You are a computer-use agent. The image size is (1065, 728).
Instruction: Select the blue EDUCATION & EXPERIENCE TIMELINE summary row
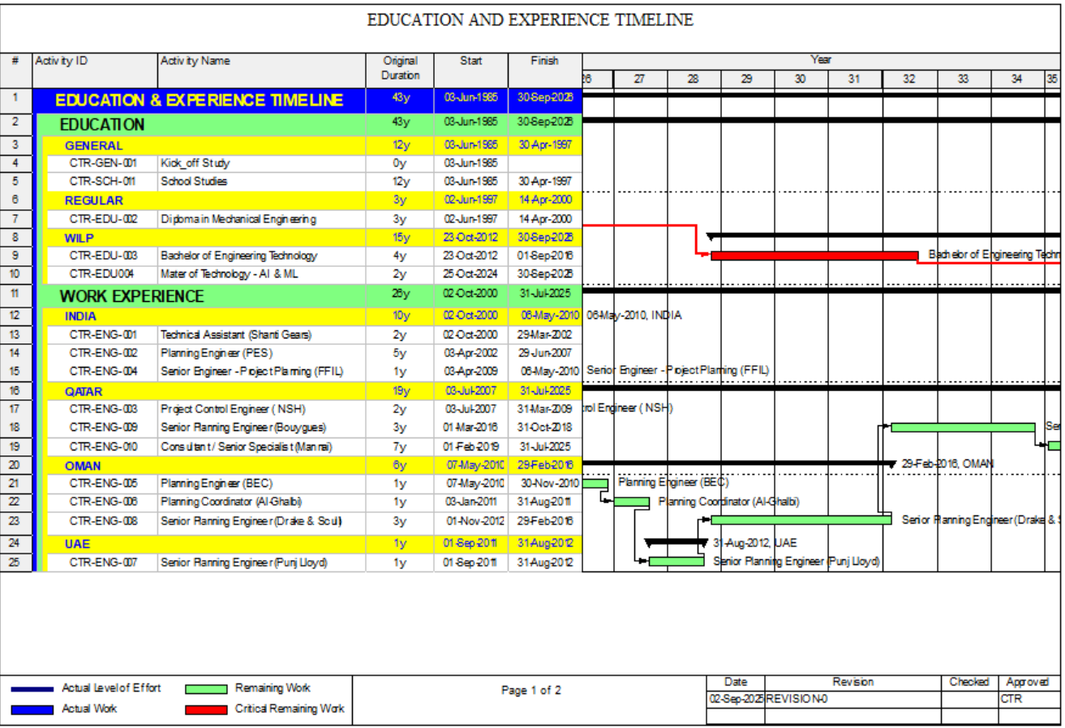click(x=307, y=100)
